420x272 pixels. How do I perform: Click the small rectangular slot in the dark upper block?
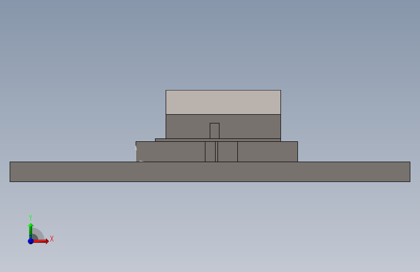coord(215,131)
